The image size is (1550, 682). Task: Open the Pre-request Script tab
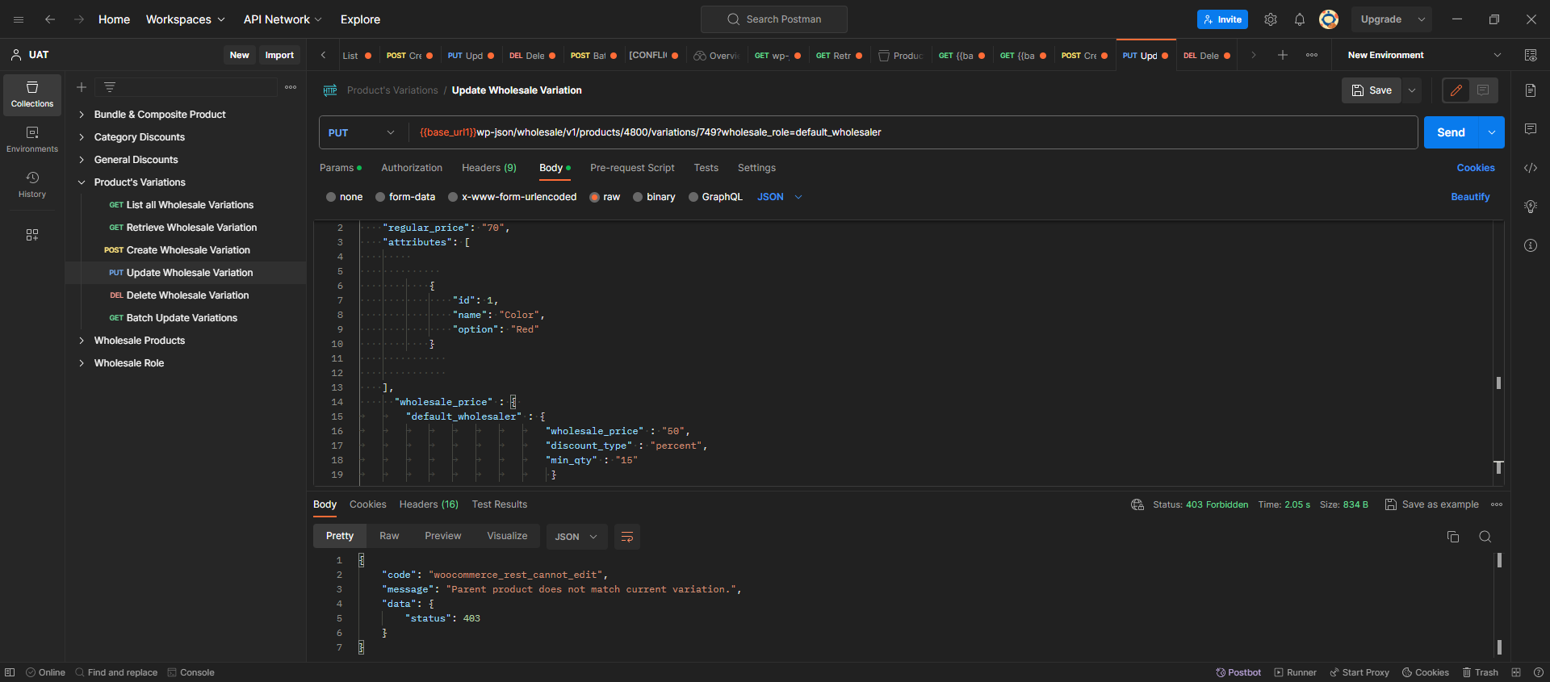pyautogui.click(x=632, y=168)
